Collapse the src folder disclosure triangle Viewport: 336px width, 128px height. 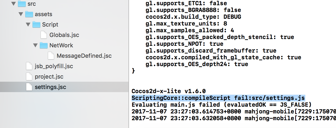pos(14,4)
